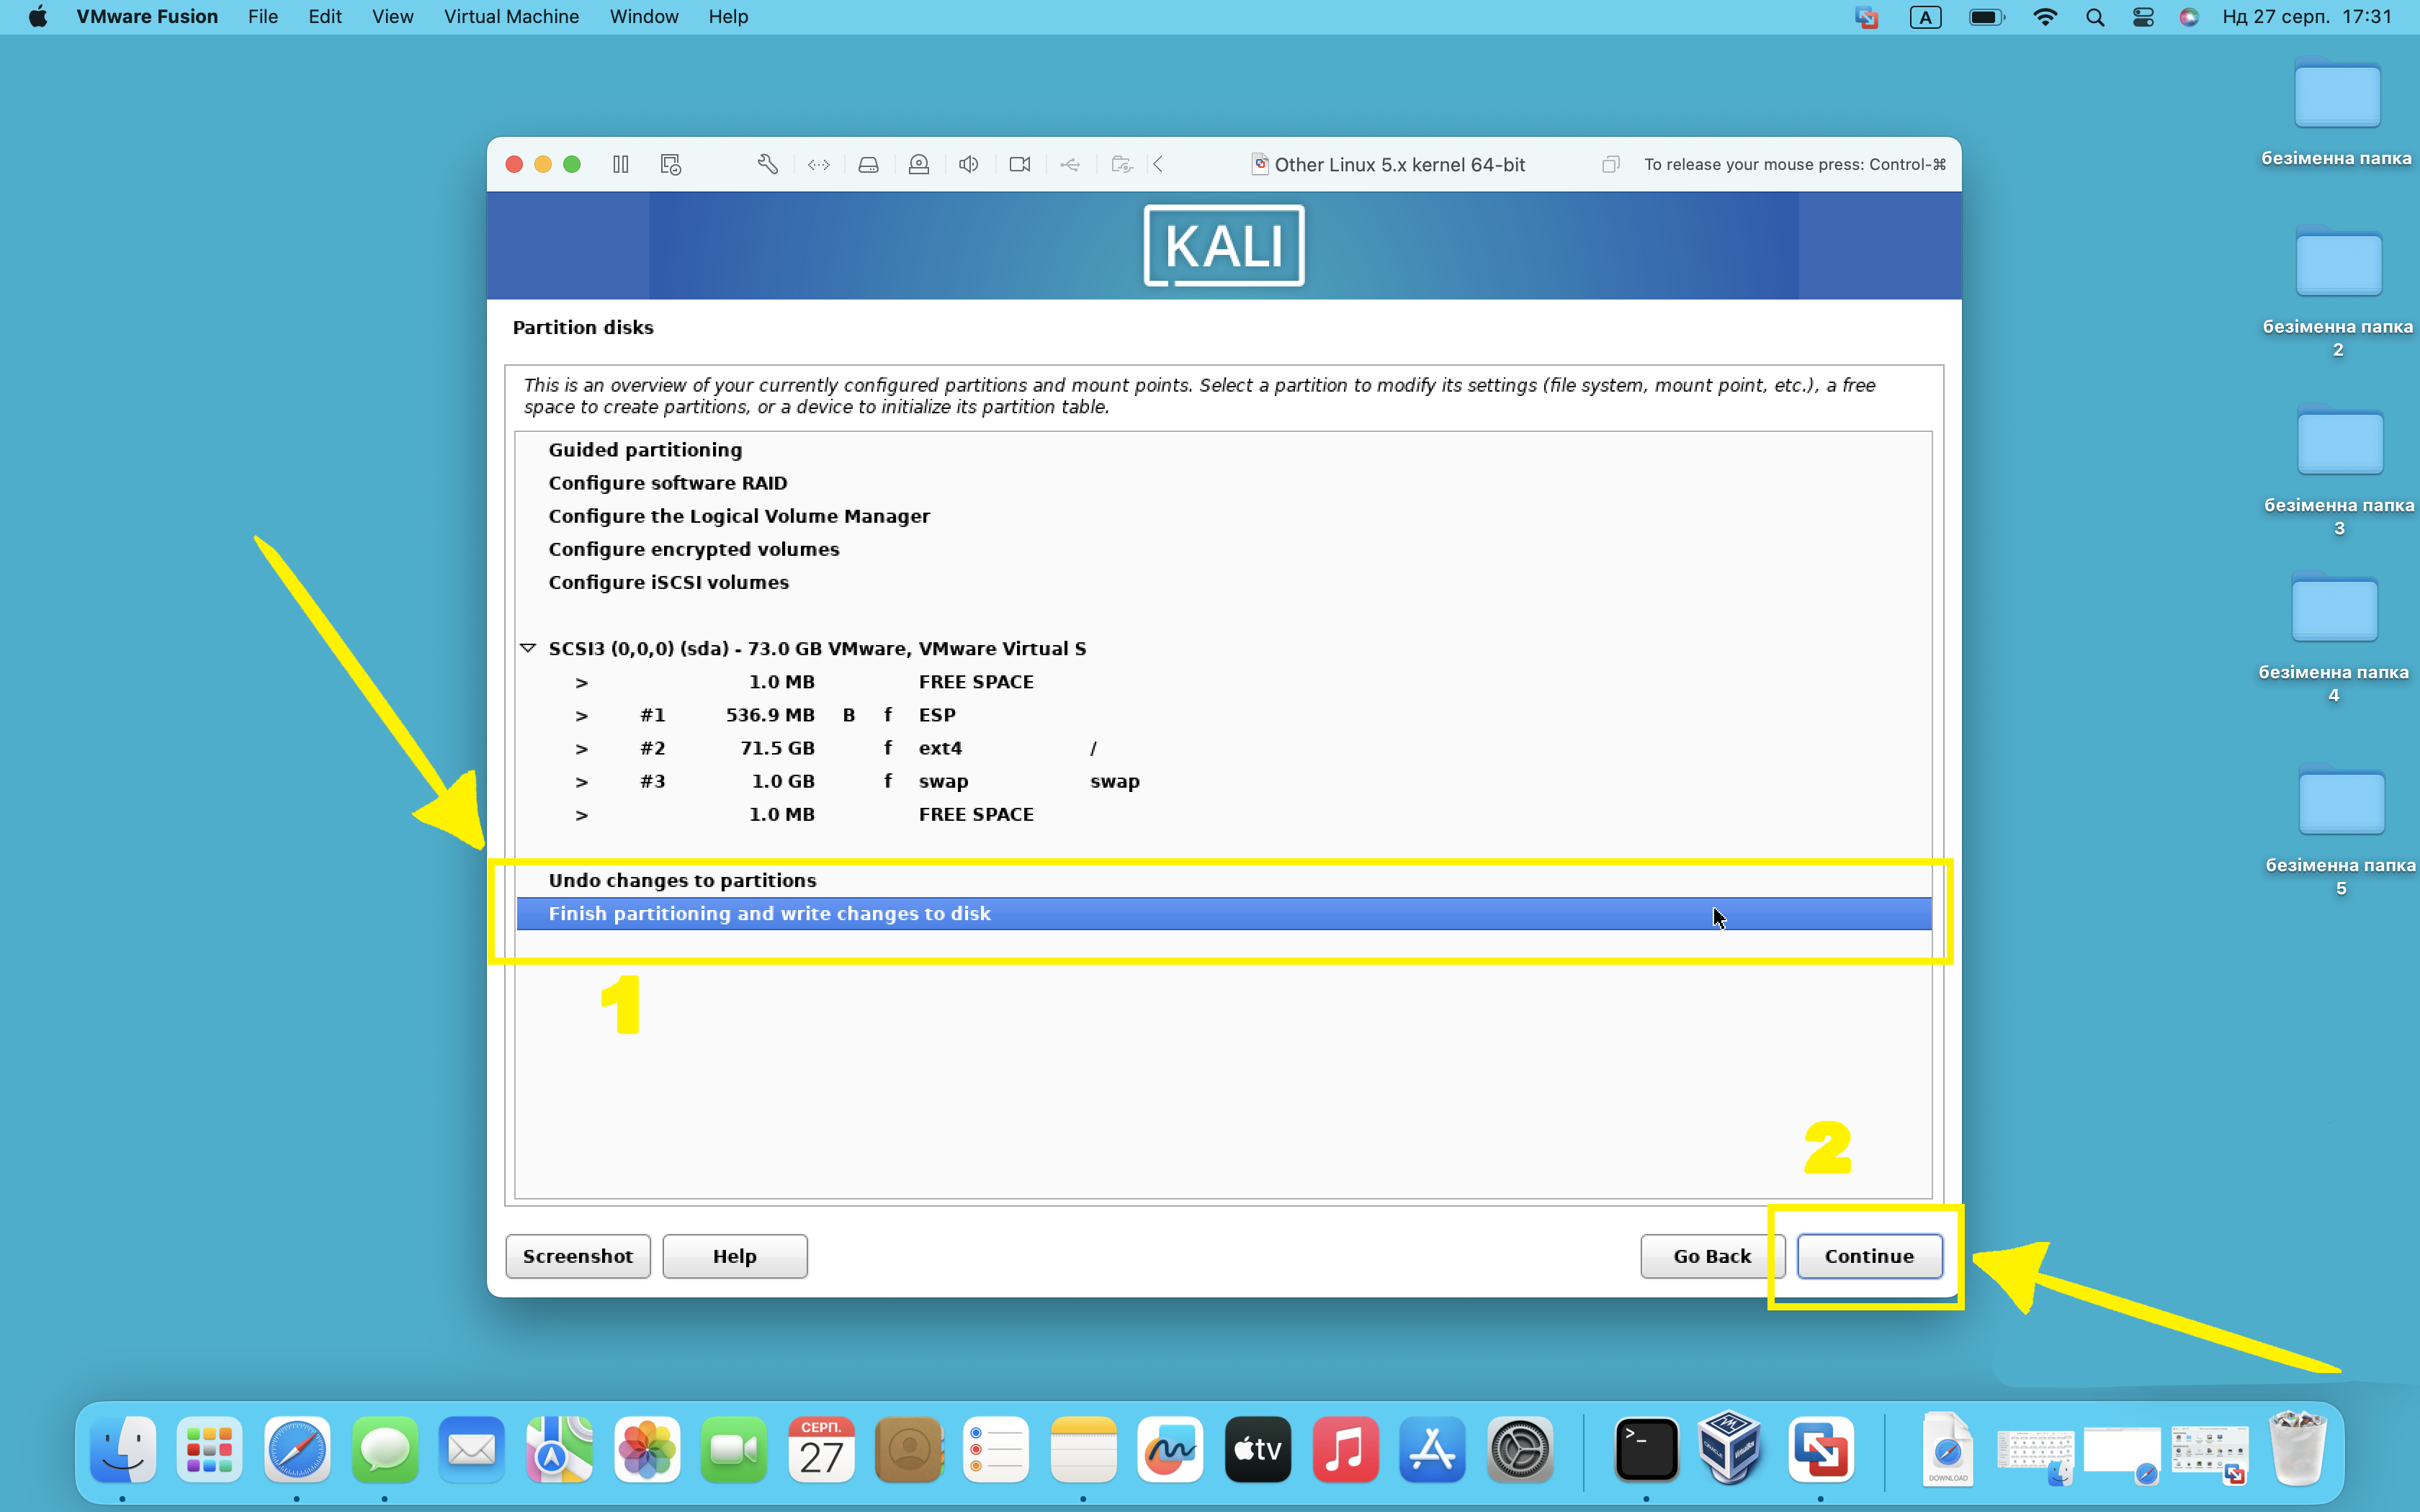This screenshot has width=2420, height=1512.
Task: Open Safari from the Dock
Action: pyautogui.click(x=297, y=1449)
